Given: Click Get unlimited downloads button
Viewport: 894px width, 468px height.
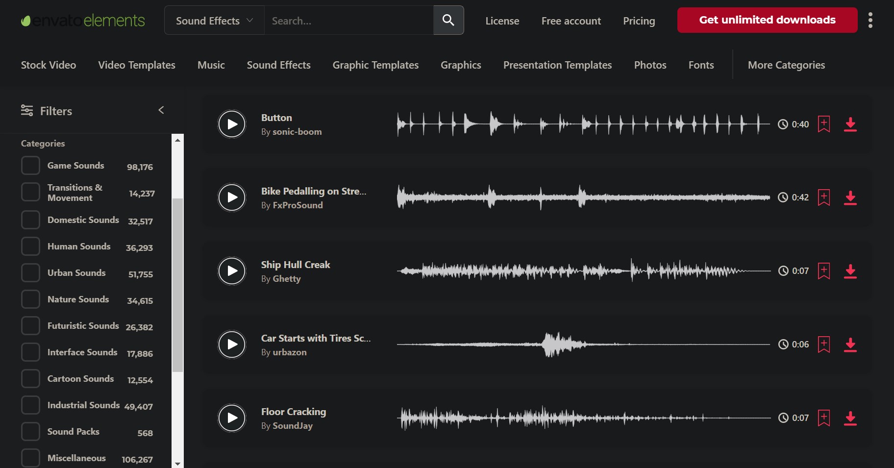Looking at the screenshot, I should coord(768,20).
